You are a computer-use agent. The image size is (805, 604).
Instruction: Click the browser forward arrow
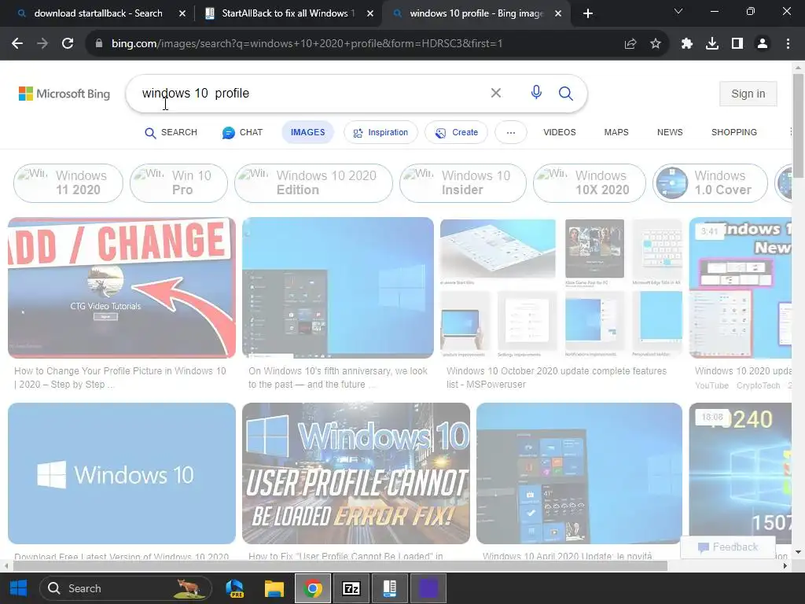(x=42, y=44)
